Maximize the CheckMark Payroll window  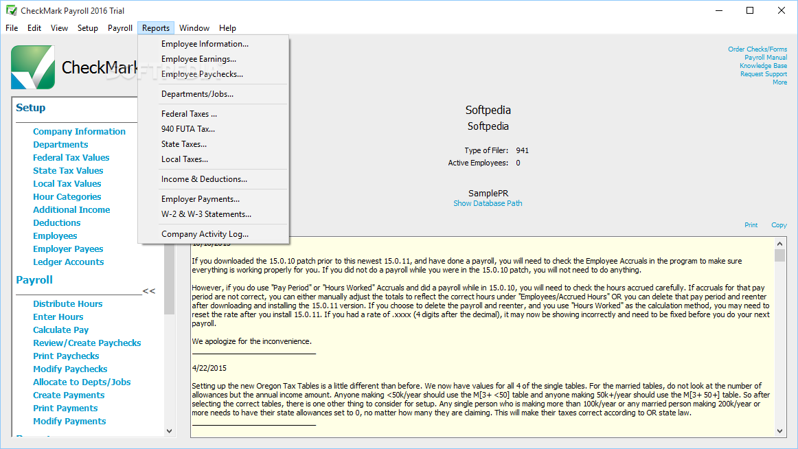(x=750, y=10)
